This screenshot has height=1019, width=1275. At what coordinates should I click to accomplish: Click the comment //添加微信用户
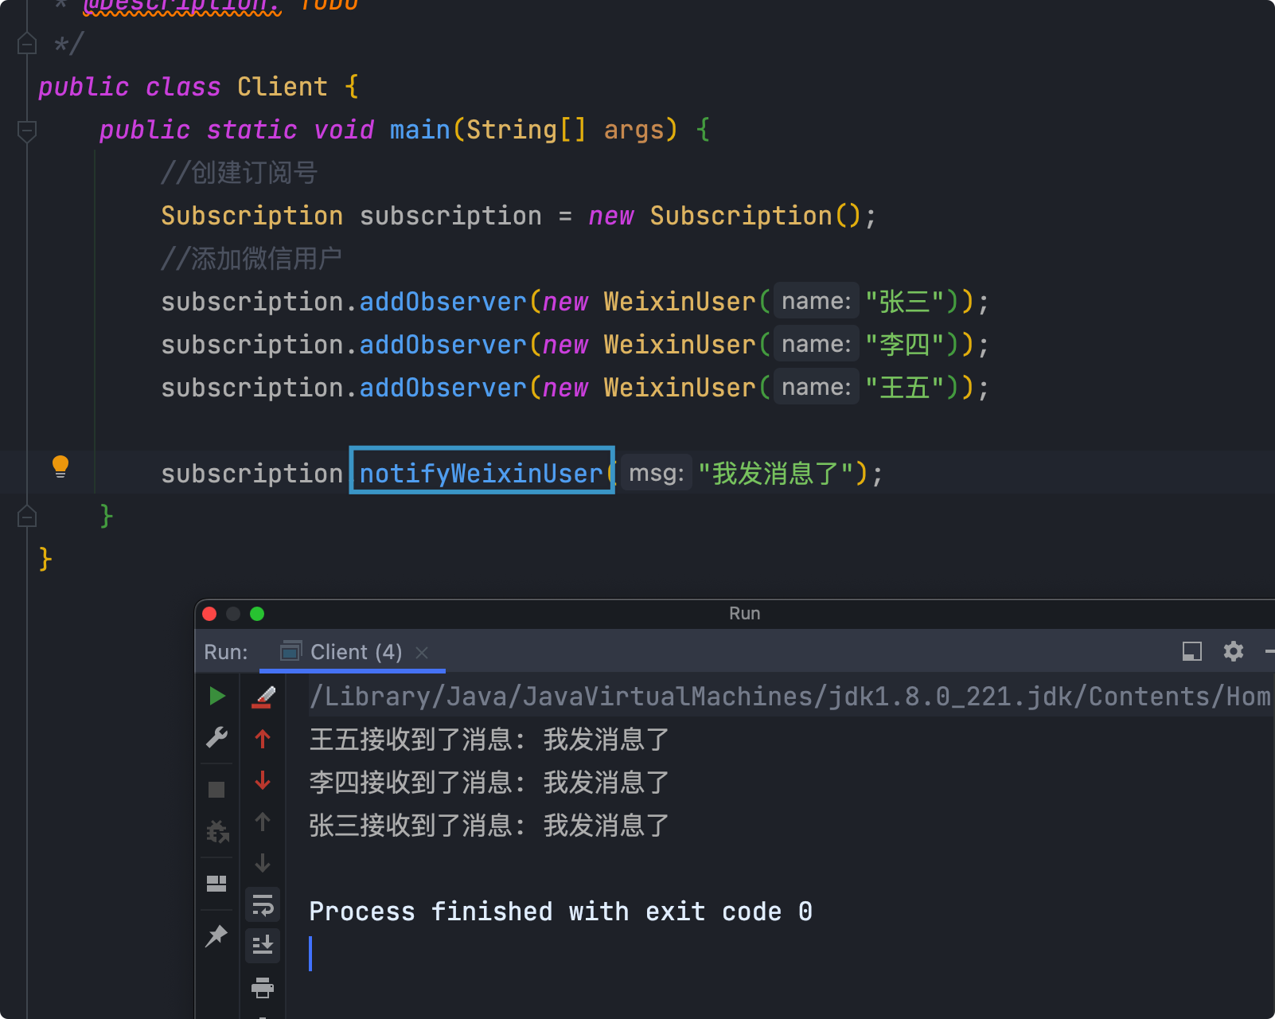click(x=251, y=258)
